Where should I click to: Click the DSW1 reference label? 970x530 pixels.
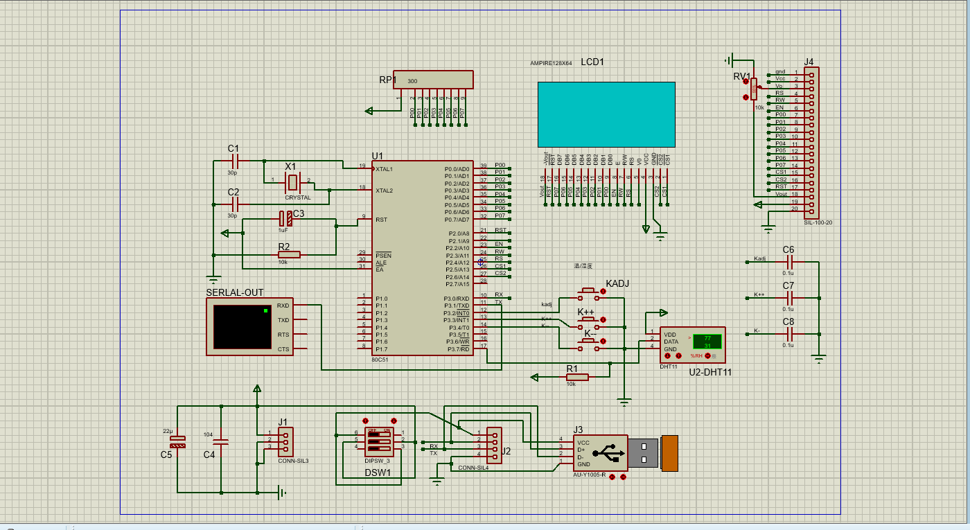(x=378, y=472)
